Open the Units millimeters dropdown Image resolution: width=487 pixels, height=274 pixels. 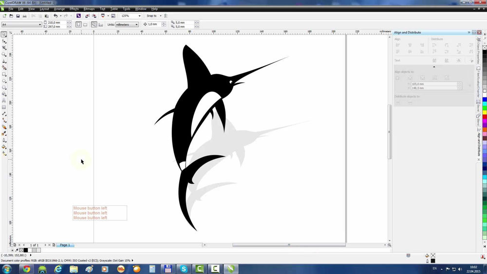127,24
